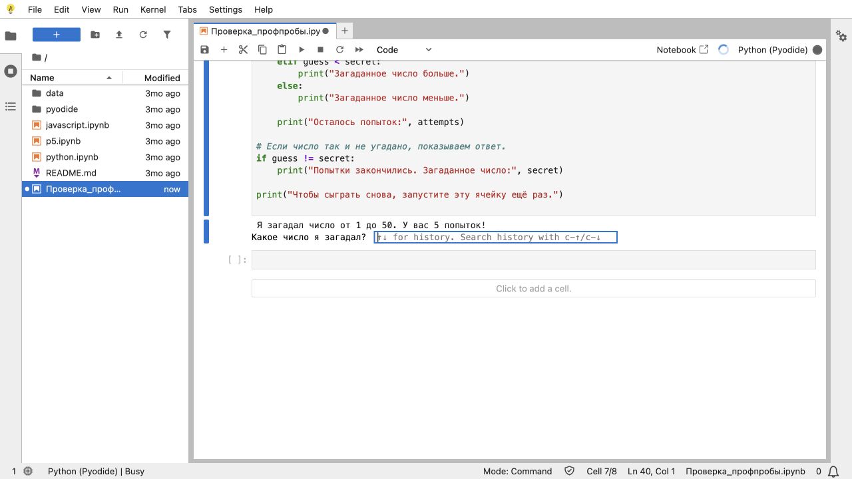This screenshot has height=479, width=852.
Task: Restart the kernel
Action: click(339, 50)
